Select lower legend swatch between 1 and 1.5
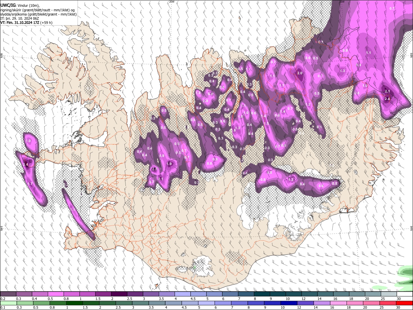 pos(74,303)
